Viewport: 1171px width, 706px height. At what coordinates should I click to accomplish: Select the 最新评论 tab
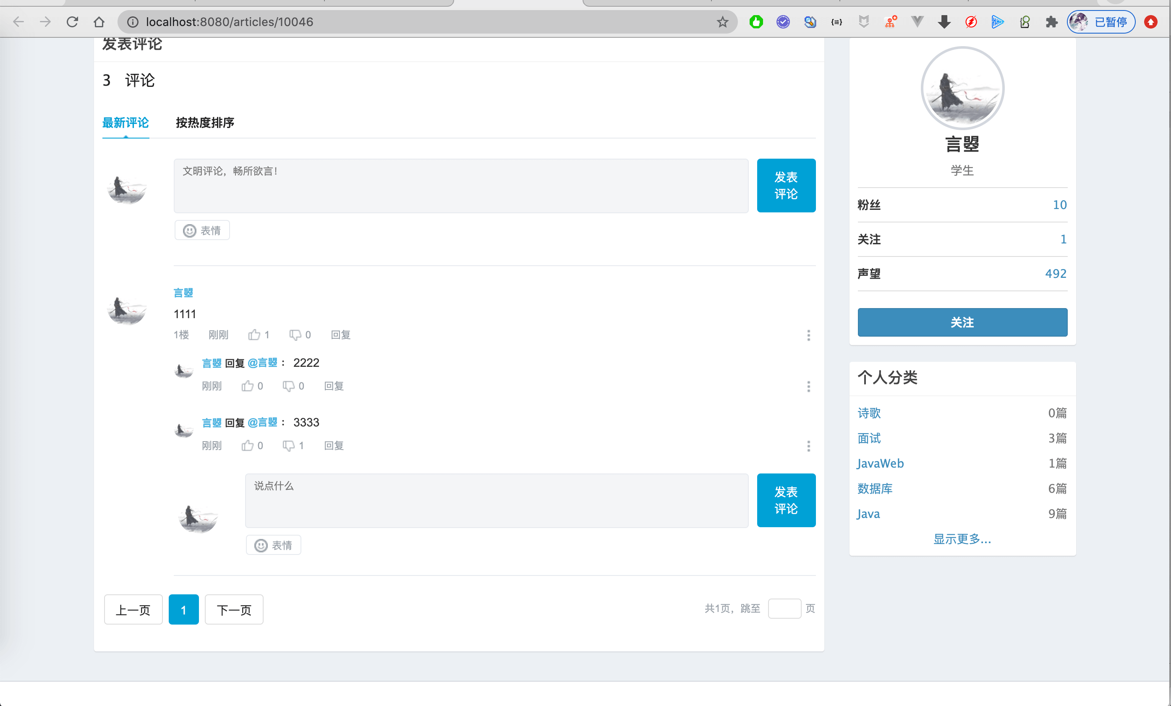125,123
